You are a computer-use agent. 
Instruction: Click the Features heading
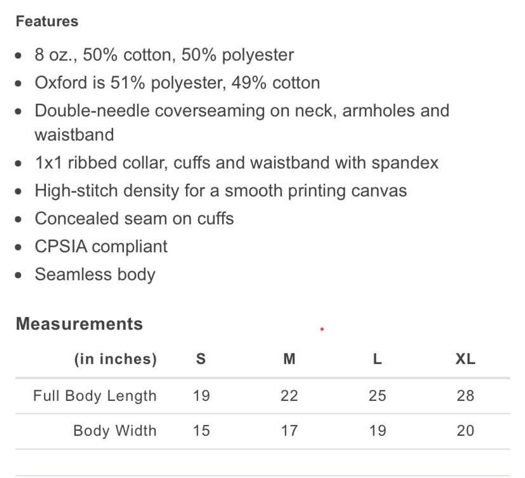tap(47, 21)
